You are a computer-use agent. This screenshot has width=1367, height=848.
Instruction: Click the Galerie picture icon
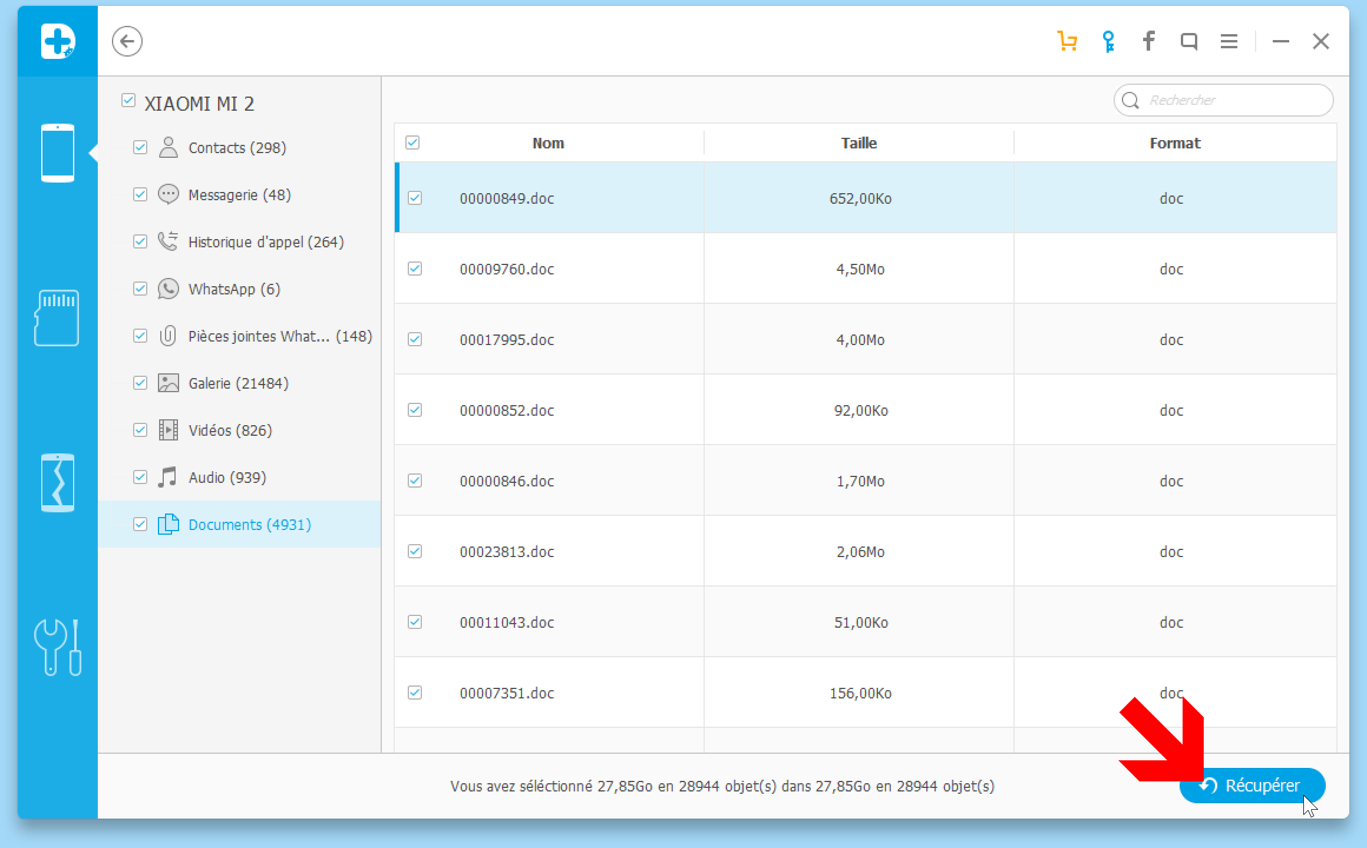[169, 383]
